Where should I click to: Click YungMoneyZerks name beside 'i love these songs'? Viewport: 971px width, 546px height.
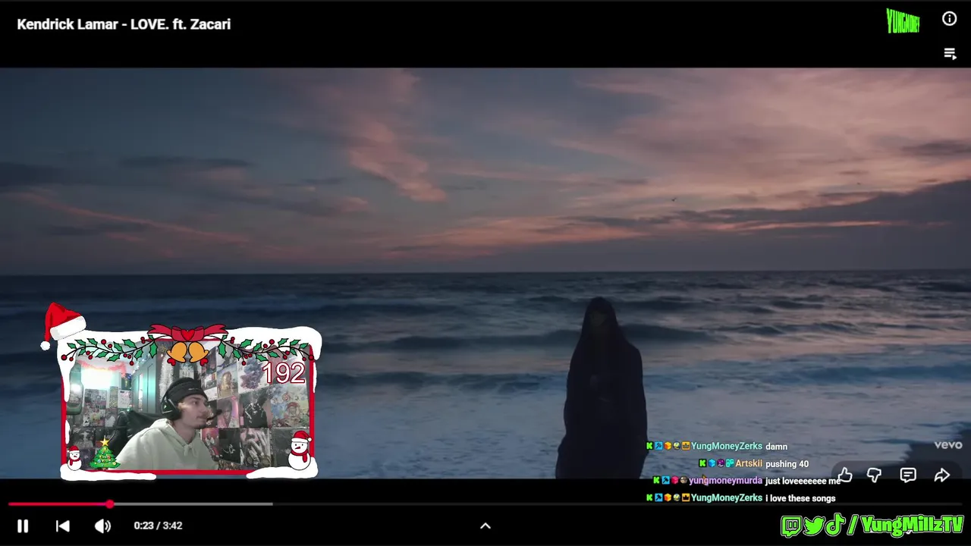click(x=727, y=497)
